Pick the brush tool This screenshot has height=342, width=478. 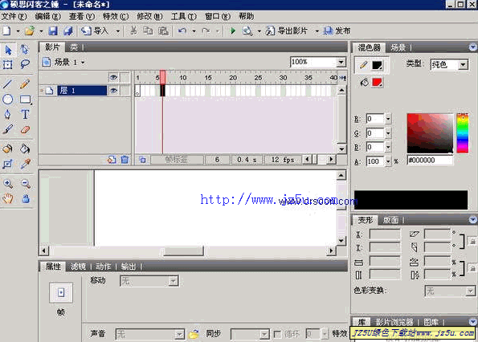[7, 130]
